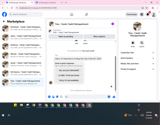Click the message input box
Screen dimensions: 160x125
point(86,97)
